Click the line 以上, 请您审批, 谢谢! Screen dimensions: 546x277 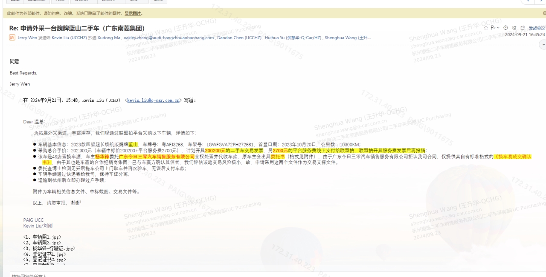57,203
